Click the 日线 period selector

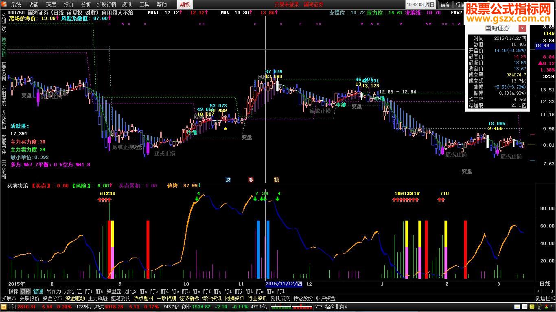(x=545, y=284)
